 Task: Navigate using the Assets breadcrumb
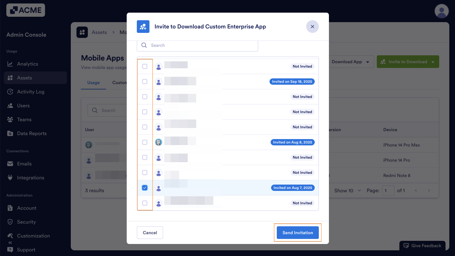click(99, 32)
